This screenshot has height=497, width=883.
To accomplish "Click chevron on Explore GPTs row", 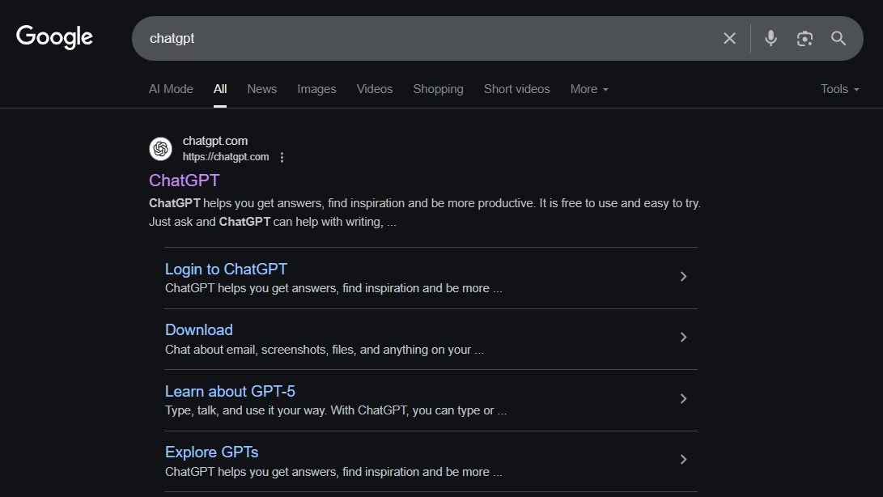I will point(683,459).
